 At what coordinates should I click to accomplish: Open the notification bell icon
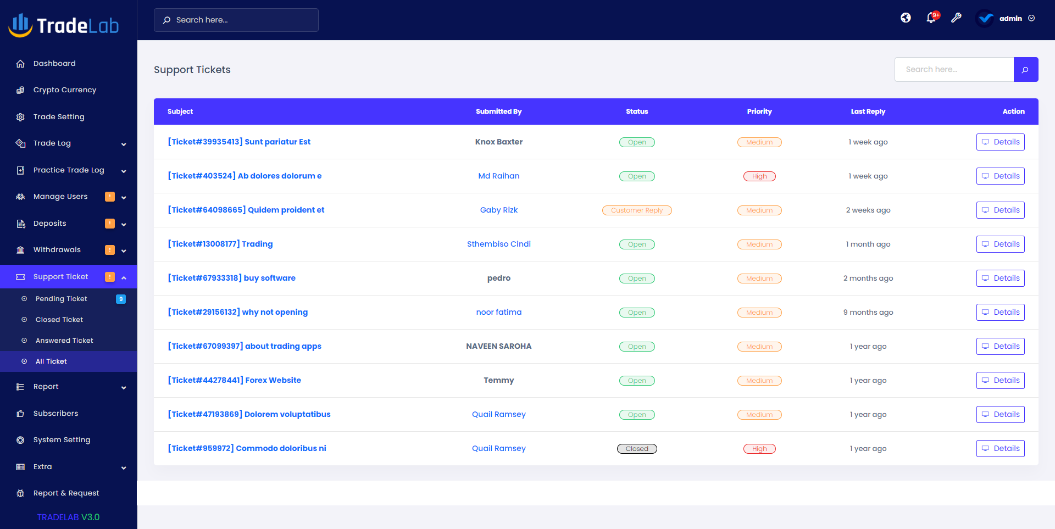click(931, 18)
